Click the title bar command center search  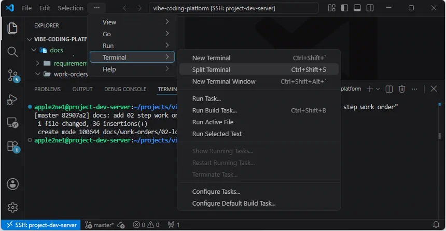(233, 8)
